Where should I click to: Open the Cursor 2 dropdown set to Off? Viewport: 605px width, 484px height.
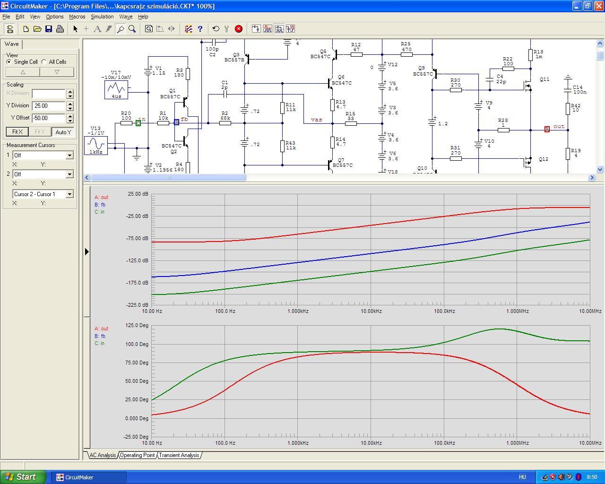coord(43,174)
